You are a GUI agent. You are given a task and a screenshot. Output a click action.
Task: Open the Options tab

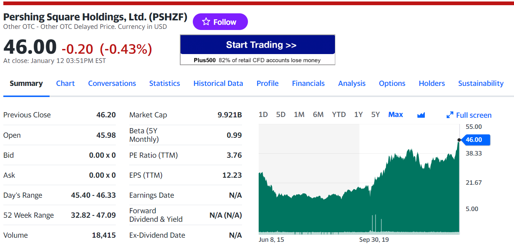392,83
